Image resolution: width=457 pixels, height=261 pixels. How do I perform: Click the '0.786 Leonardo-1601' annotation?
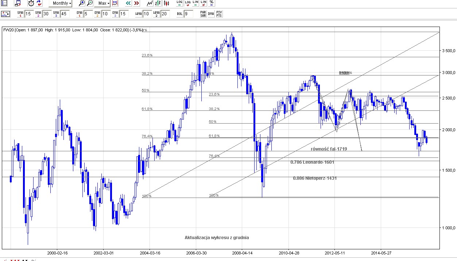[312, 162]
